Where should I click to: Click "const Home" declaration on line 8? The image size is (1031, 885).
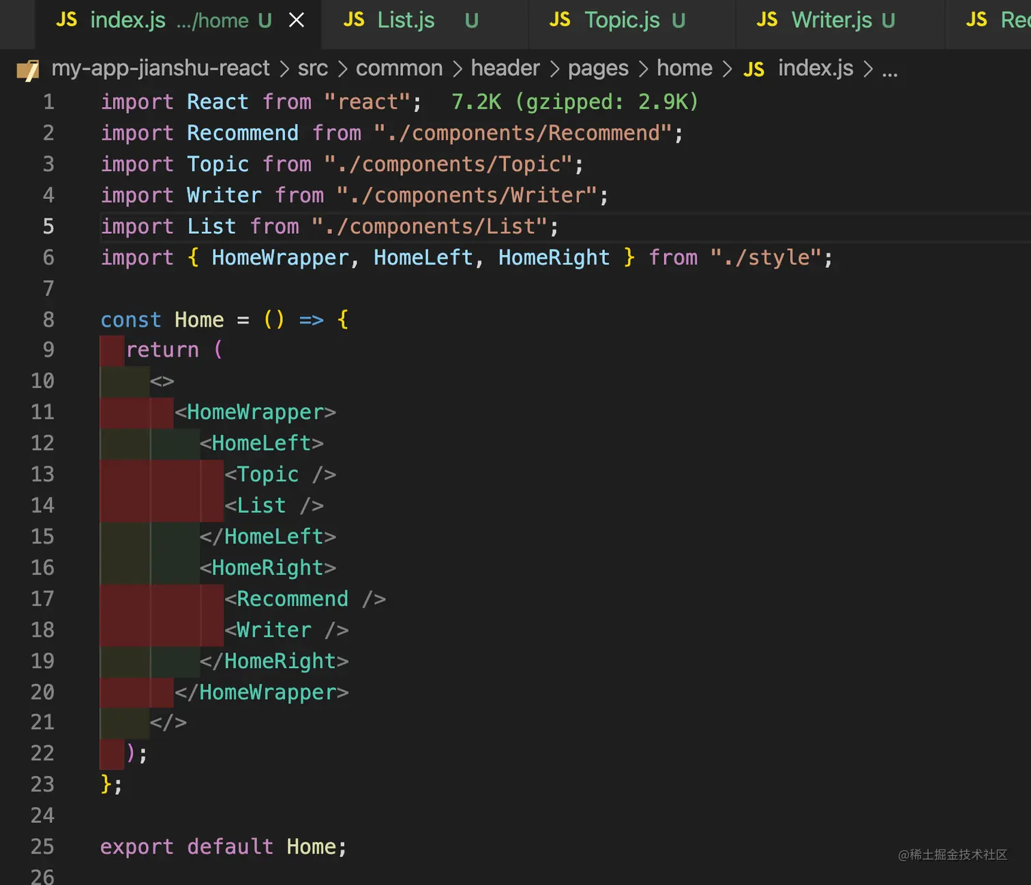tap(162, 320)
